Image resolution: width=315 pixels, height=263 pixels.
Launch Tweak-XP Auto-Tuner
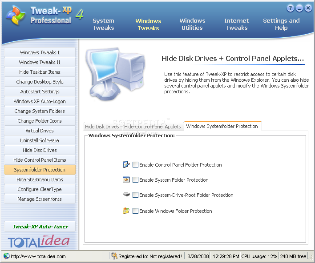[40, 227]
